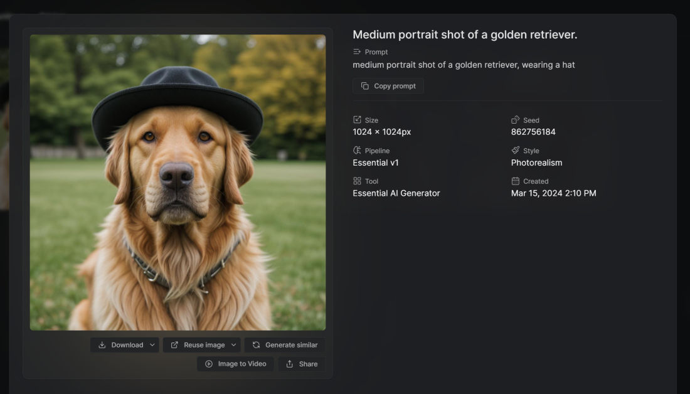Click the reuse icon inside the Reuse image button
Screen dimensions: 690x394
tap(174, 344)
